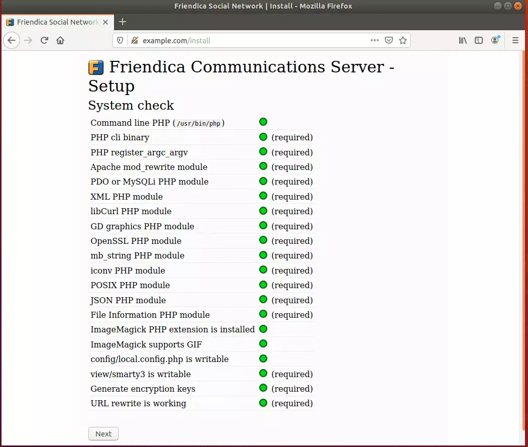The height and width of the screenshot is (447, 528).
Task: Click the 'ImageMagick supports GIF' label
Action: 146,344
